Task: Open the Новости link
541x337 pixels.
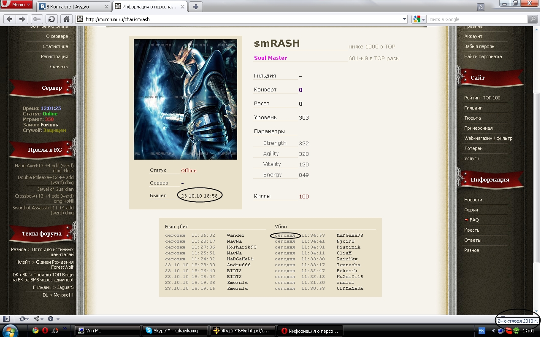Action: (473, 200)
